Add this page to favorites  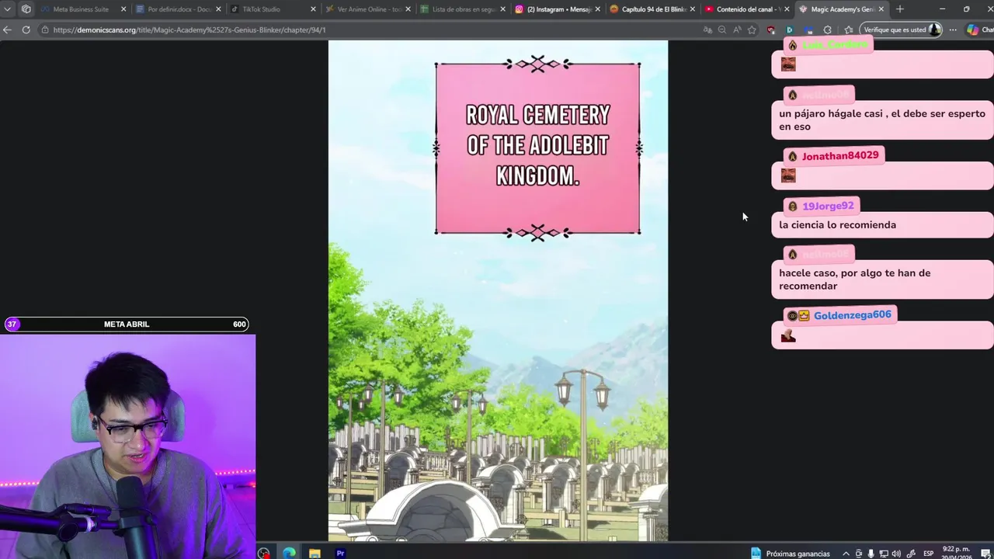tap(752, 30)
